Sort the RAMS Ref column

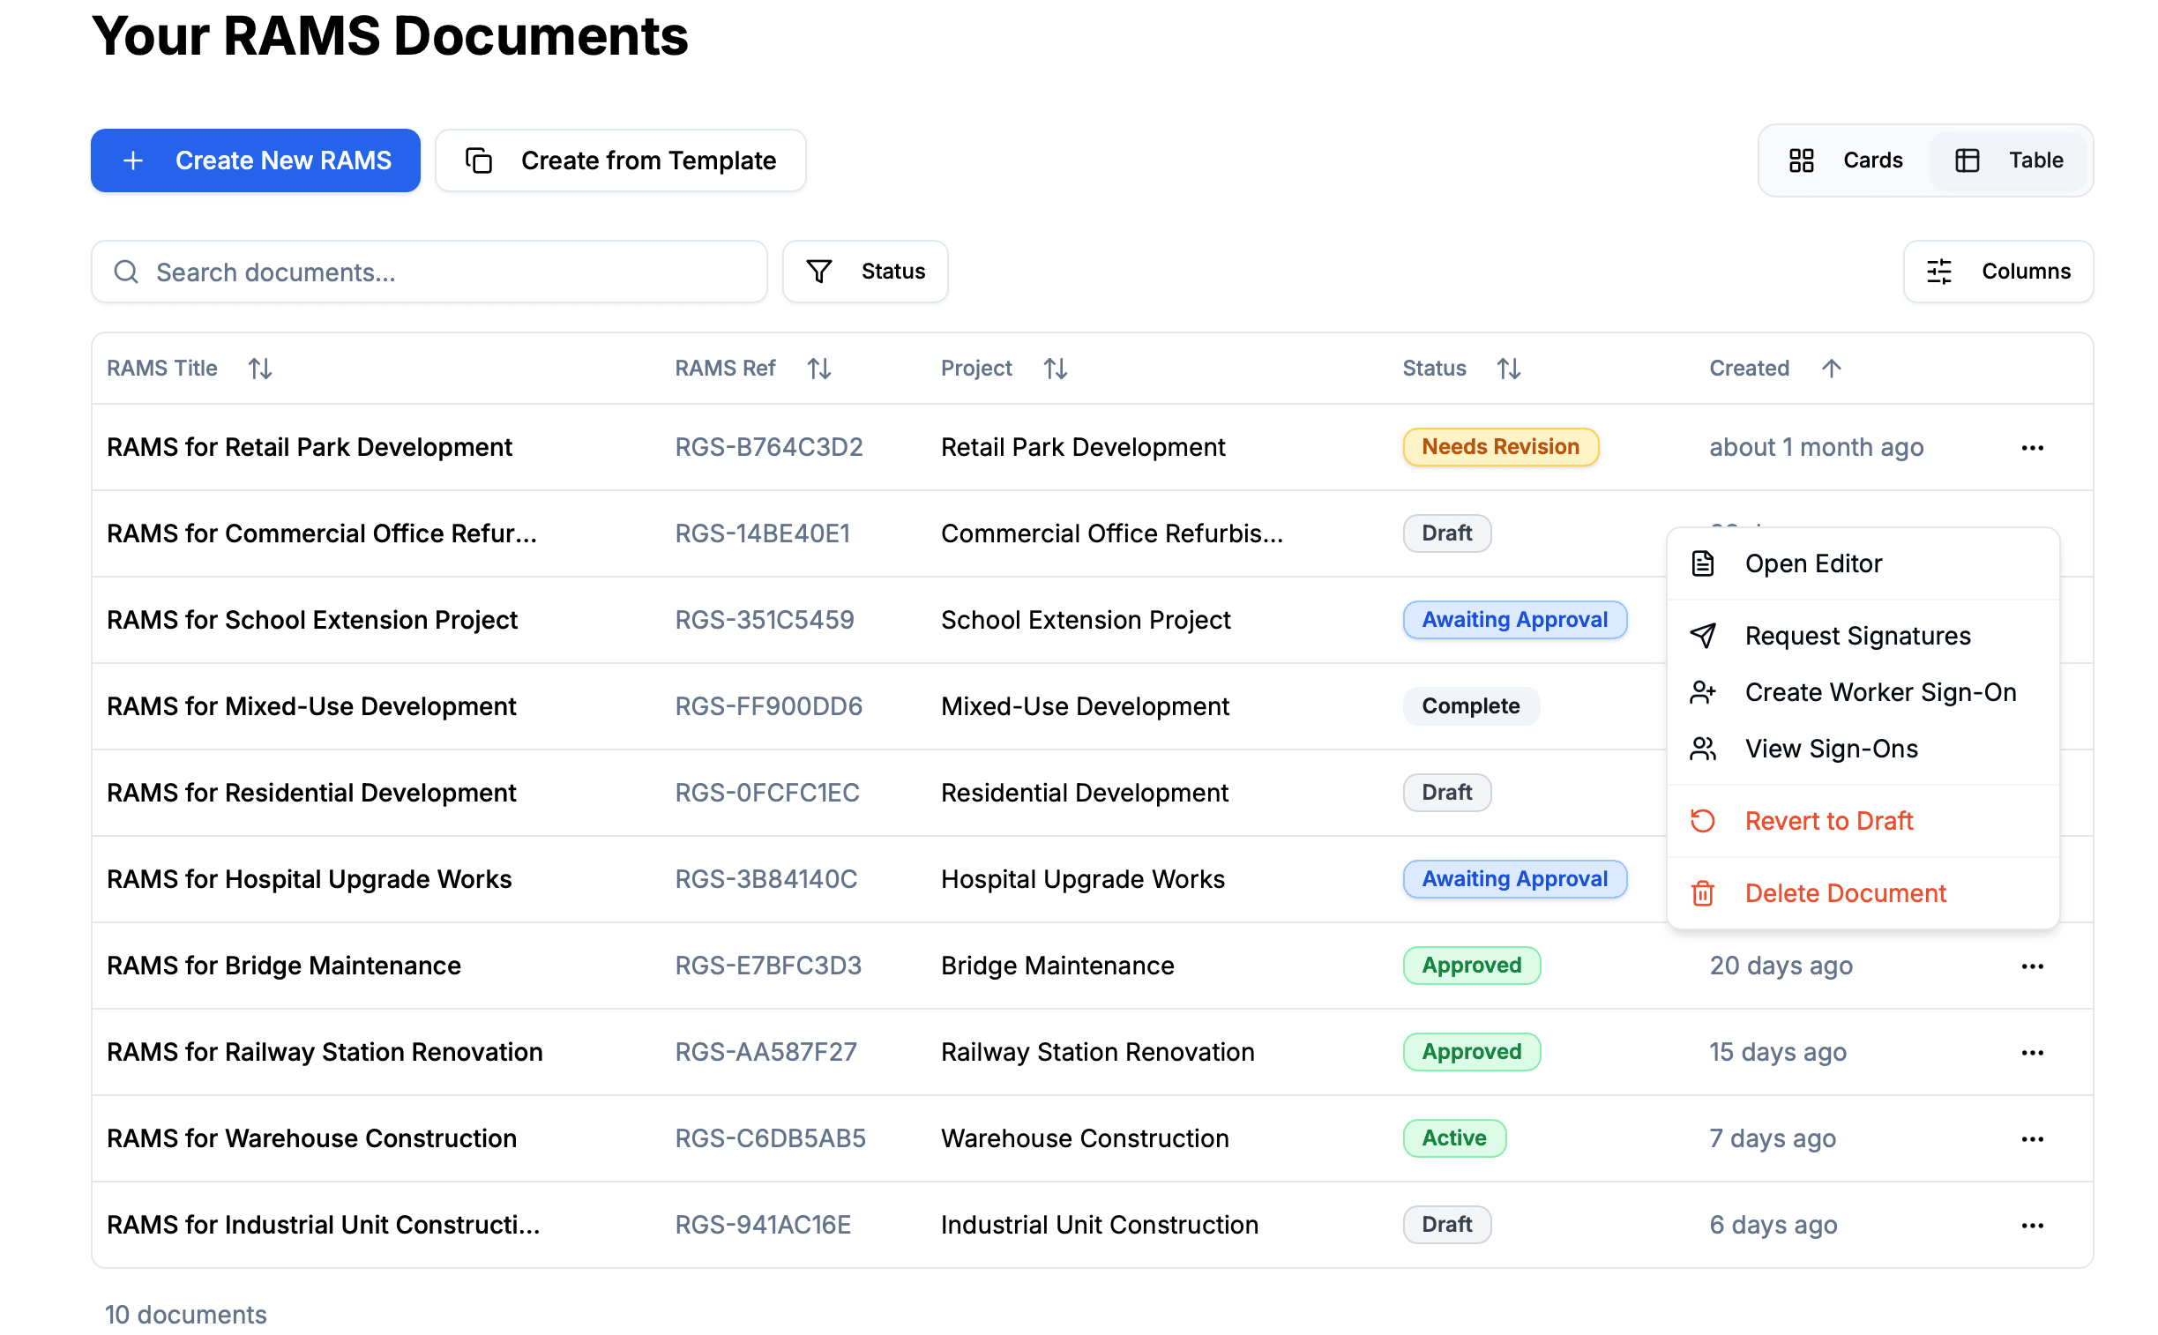click(818, 369)
